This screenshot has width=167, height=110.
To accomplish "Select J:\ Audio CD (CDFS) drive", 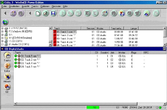I will (19, 44).
